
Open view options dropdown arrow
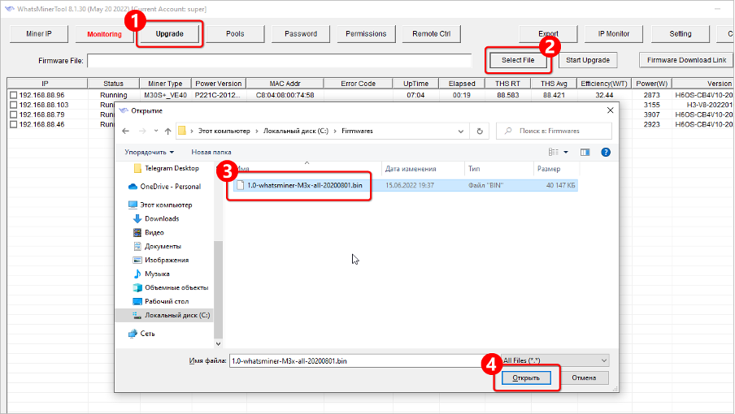pos(566,152)
